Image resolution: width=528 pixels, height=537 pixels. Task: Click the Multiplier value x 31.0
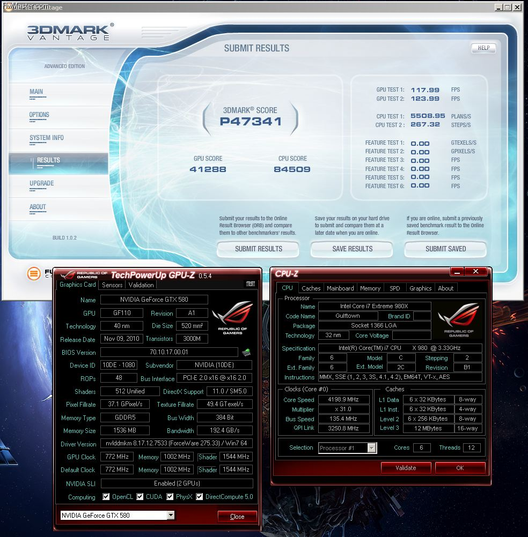tap(343, 409)
